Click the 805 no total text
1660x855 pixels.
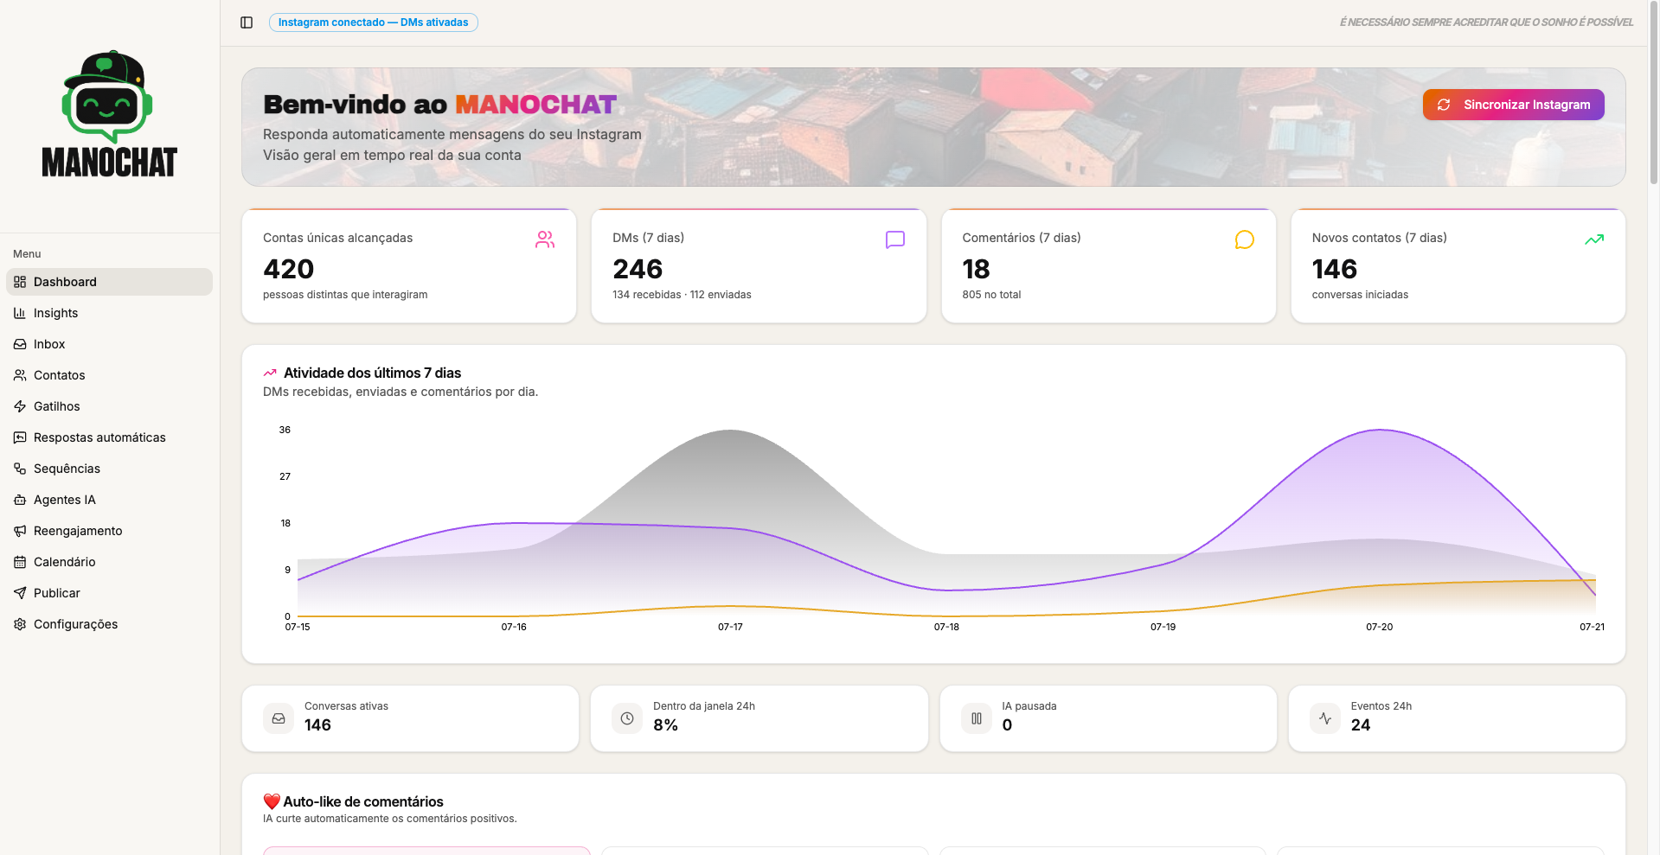click(991, 295)
